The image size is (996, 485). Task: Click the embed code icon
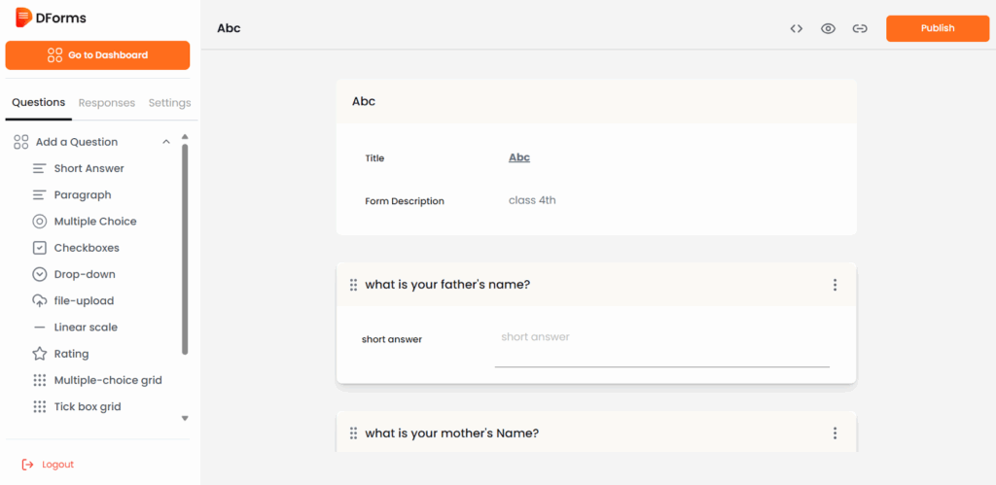point(796,28)
